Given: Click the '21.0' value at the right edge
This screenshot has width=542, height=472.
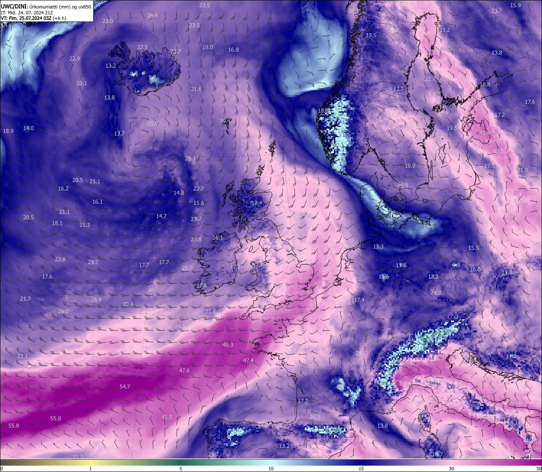Looking at the screenshot, I should (523, 170).
